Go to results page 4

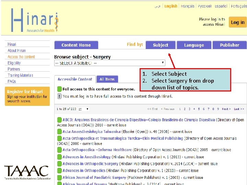(x=194, y=109)
